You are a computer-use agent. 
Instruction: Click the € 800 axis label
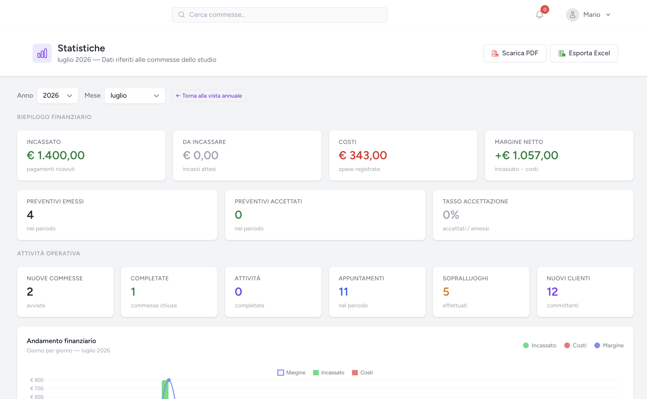(37, 380)
